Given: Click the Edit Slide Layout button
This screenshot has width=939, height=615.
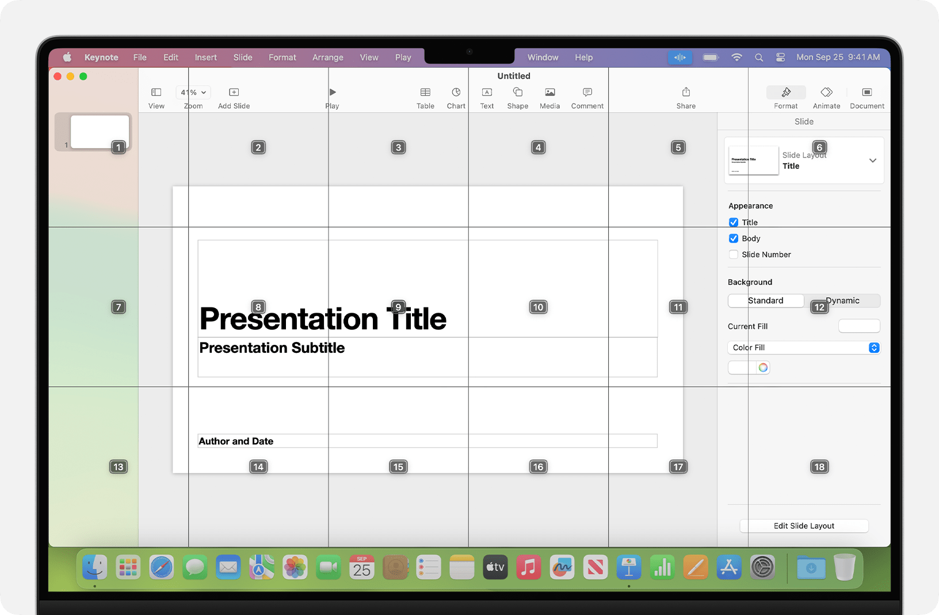Looking at the screenshot, I should pos(804,526).
